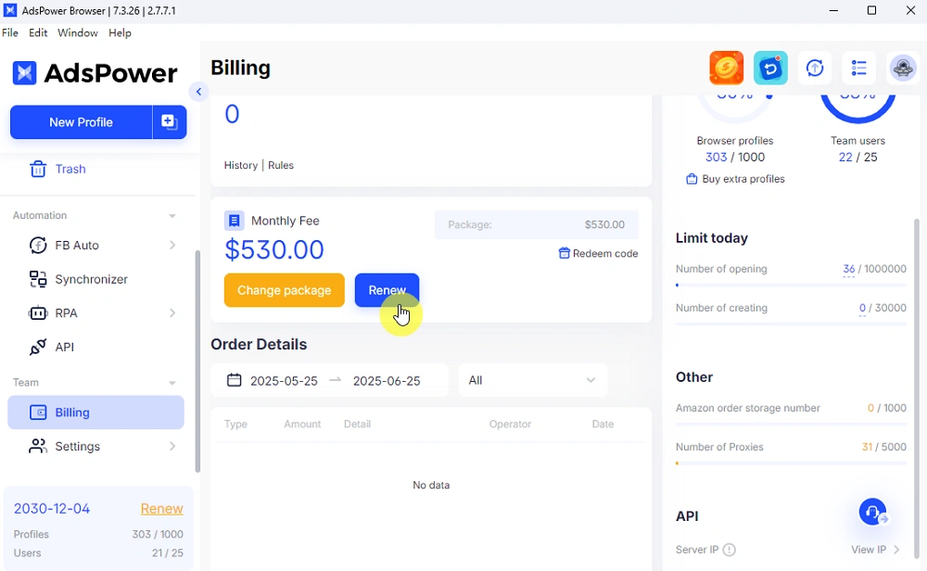Click the 303 browser profiles count
Viewport: 927px width, 571px height.
(716, 158)
